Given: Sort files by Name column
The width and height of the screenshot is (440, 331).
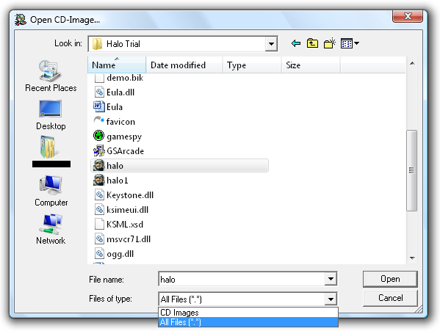Looking at the screenshot, I should [117, 65].
